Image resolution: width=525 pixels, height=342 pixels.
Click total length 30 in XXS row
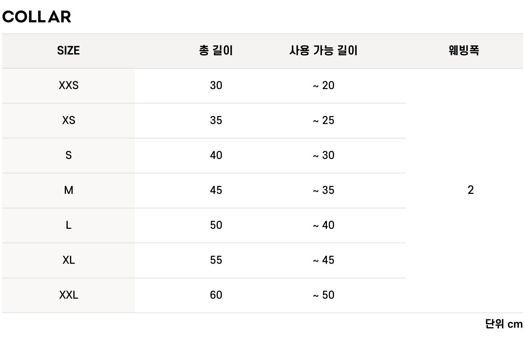[216, 86]
